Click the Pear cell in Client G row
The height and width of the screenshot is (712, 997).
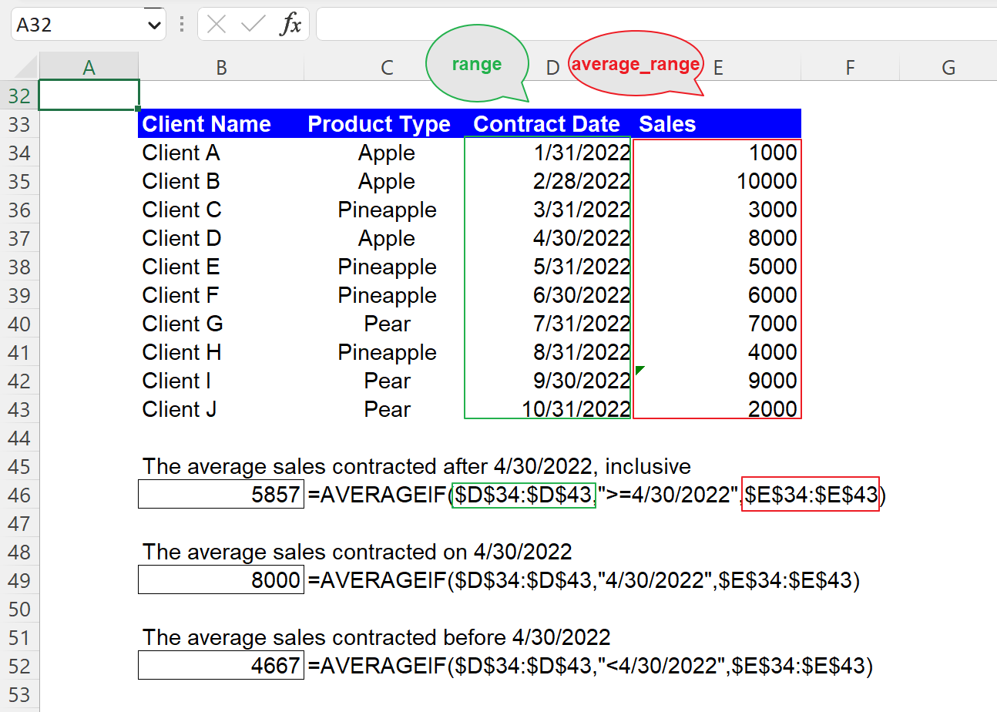click(x=386, y=324)
